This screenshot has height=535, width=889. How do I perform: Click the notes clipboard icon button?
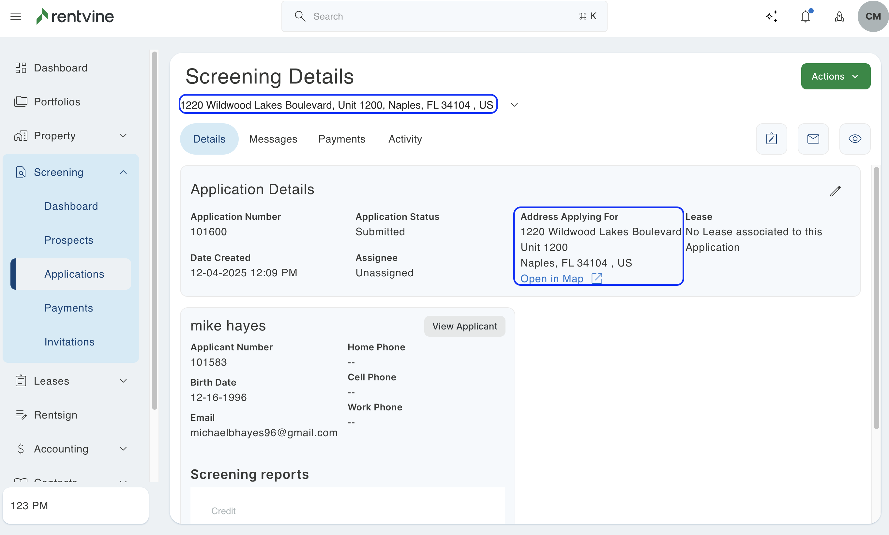click(x=771, y=139)
